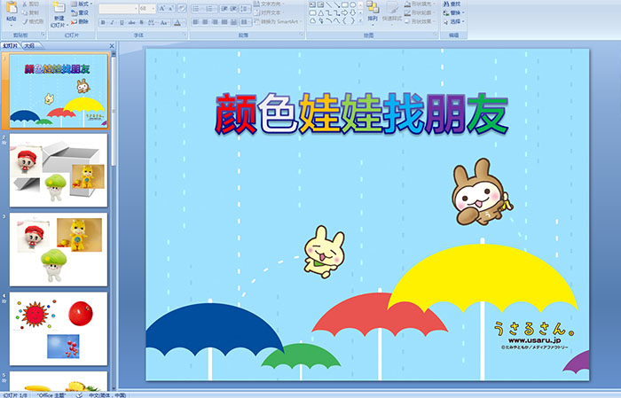Open the Line Spacing dropdown
The image size is (621, 398).
(x=246, y=8)
